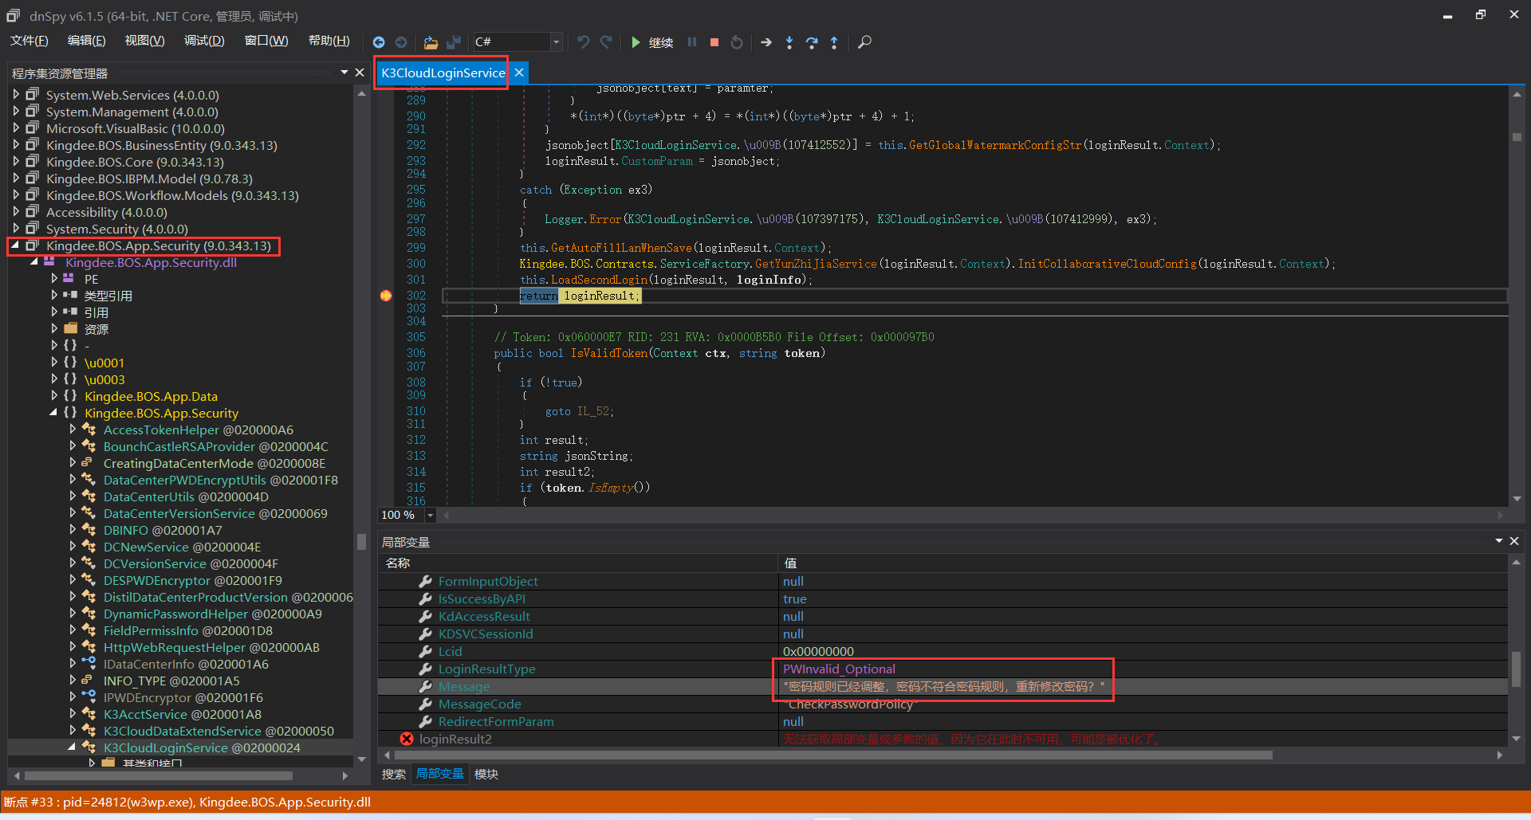Image resolution: width=1531 pixels, height=820 pixels.
Task: Click the Step Over icon in toolbar
Action: 812,42
